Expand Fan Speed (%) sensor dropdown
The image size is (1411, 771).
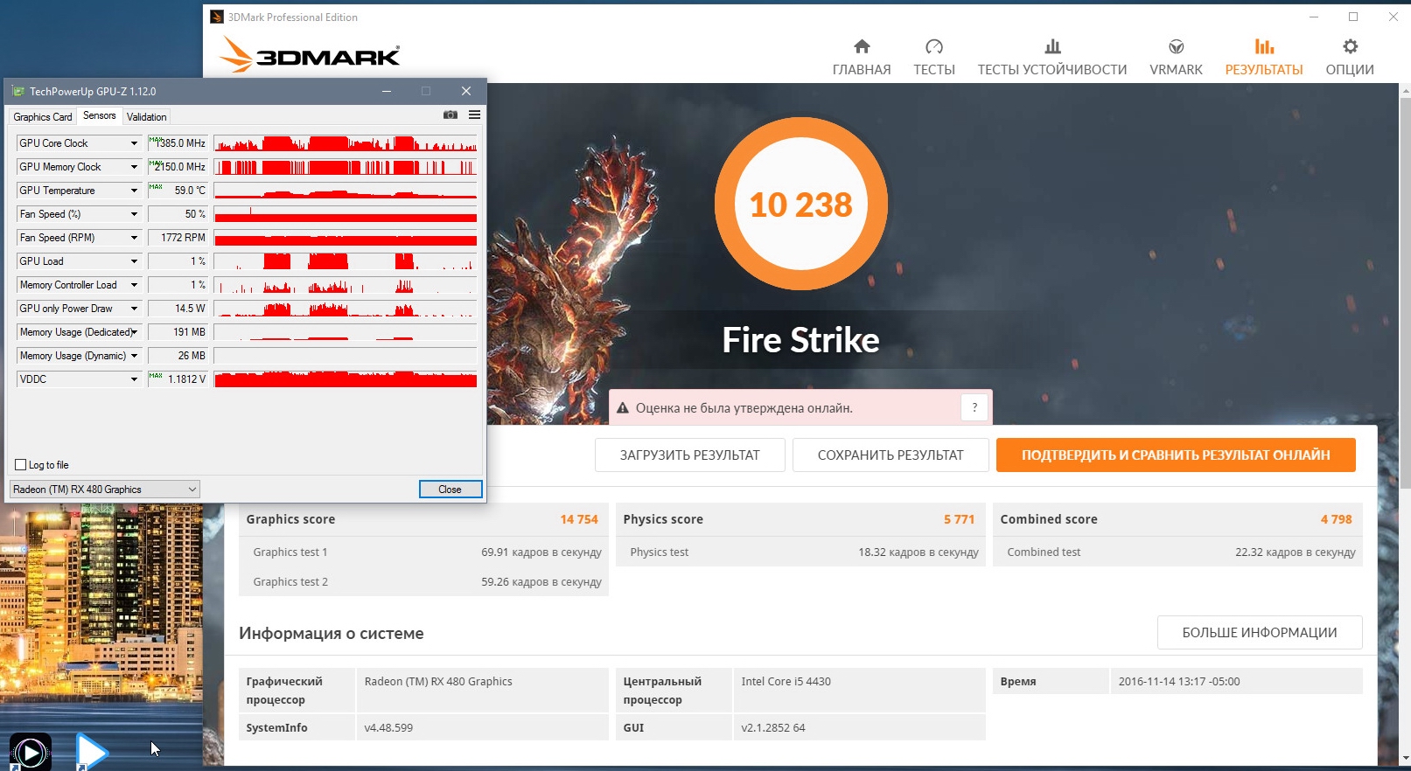click(134, 214)
